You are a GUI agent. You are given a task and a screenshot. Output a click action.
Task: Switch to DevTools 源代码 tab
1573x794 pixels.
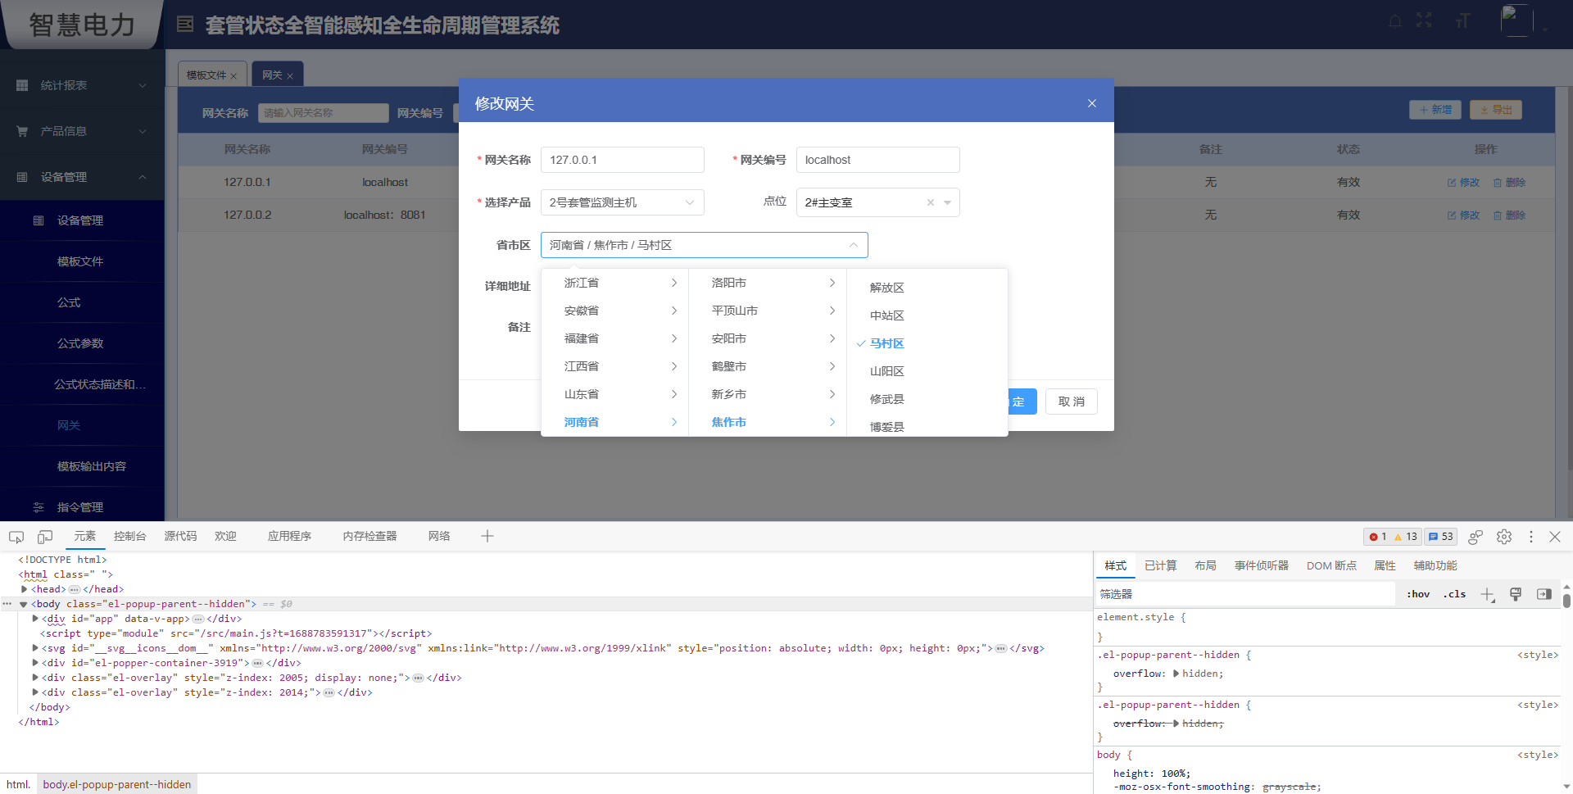[180, 536]
